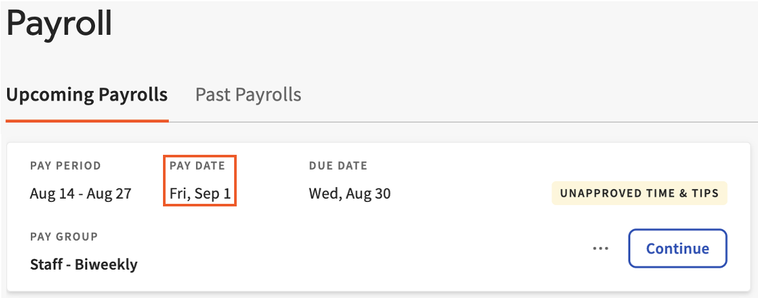This screenshot has height=298, width=758.
Task: Switch to the Past Payrolls tab
Action: coord(248,95)
